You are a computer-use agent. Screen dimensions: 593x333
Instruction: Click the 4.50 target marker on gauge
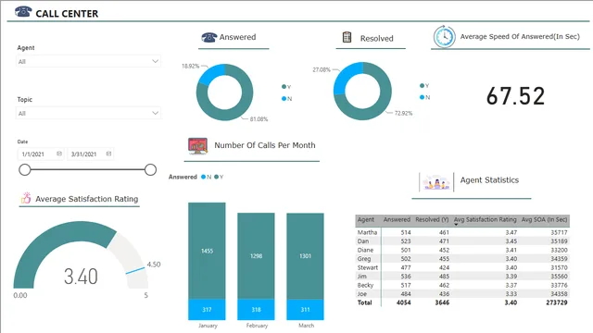point(135,270)
